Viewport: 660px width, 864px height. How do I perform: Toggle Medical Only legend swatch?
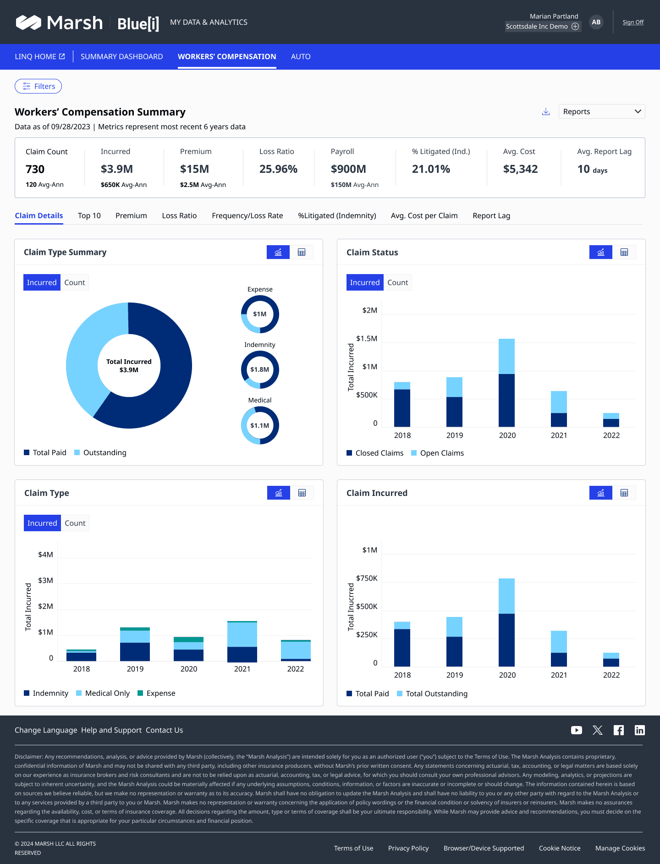tap(79, 693)
